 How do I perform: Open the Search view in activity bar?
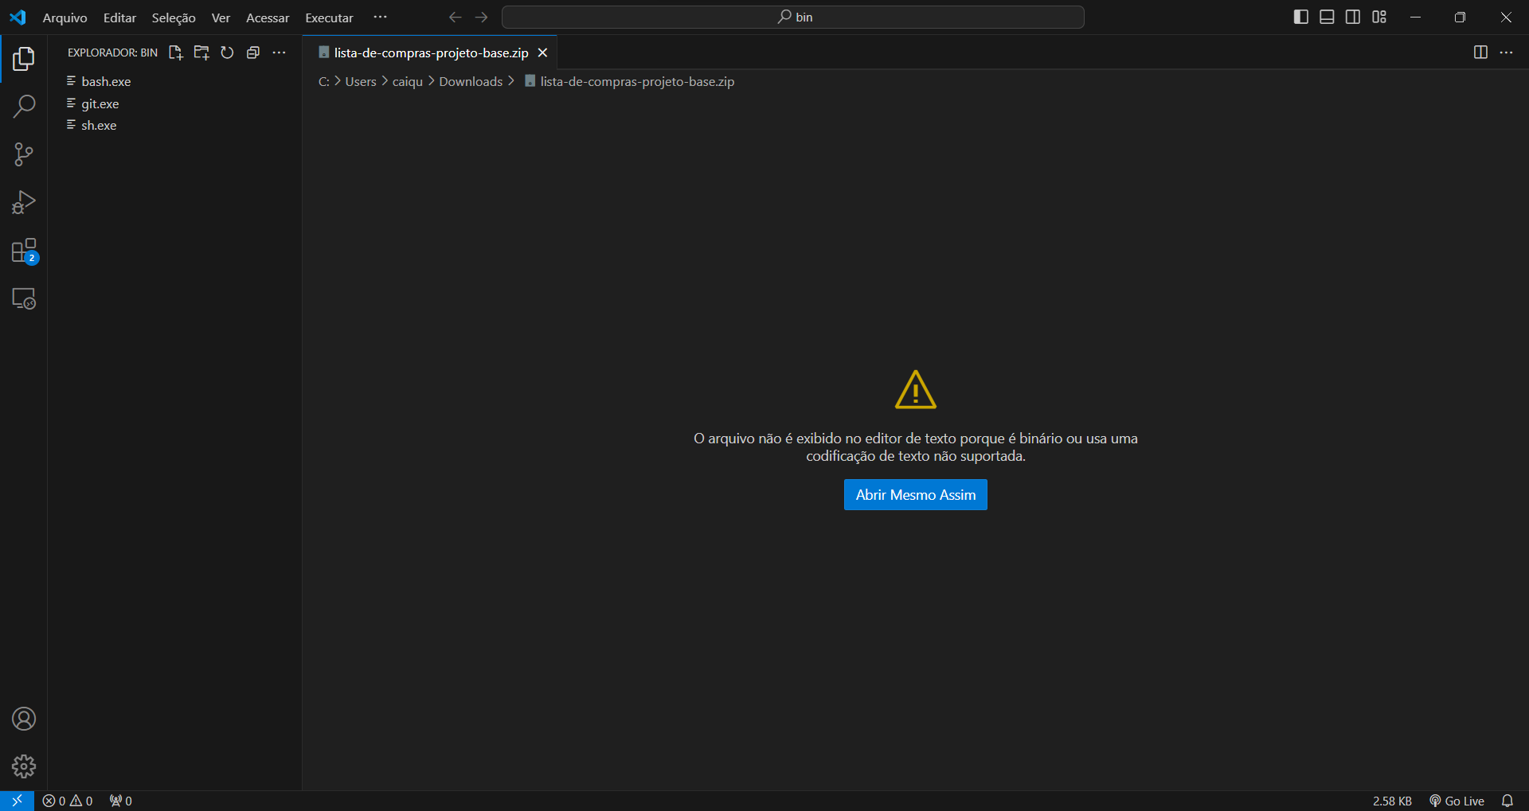24,107
